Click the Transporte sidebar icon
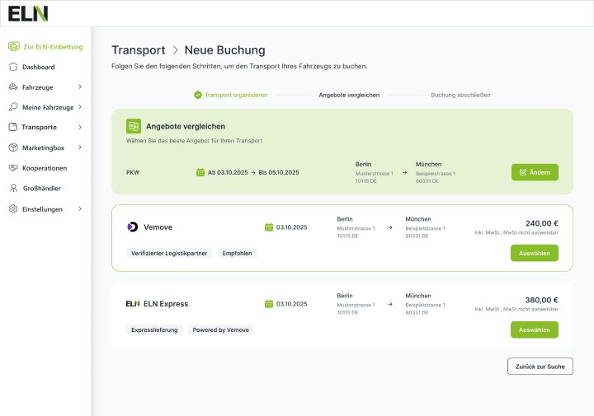 coord(13,127)
